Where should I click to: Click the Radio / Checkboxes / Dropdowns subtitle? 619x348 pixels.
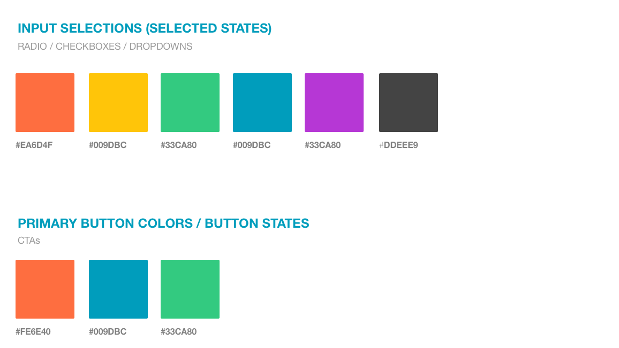(105, 47)
